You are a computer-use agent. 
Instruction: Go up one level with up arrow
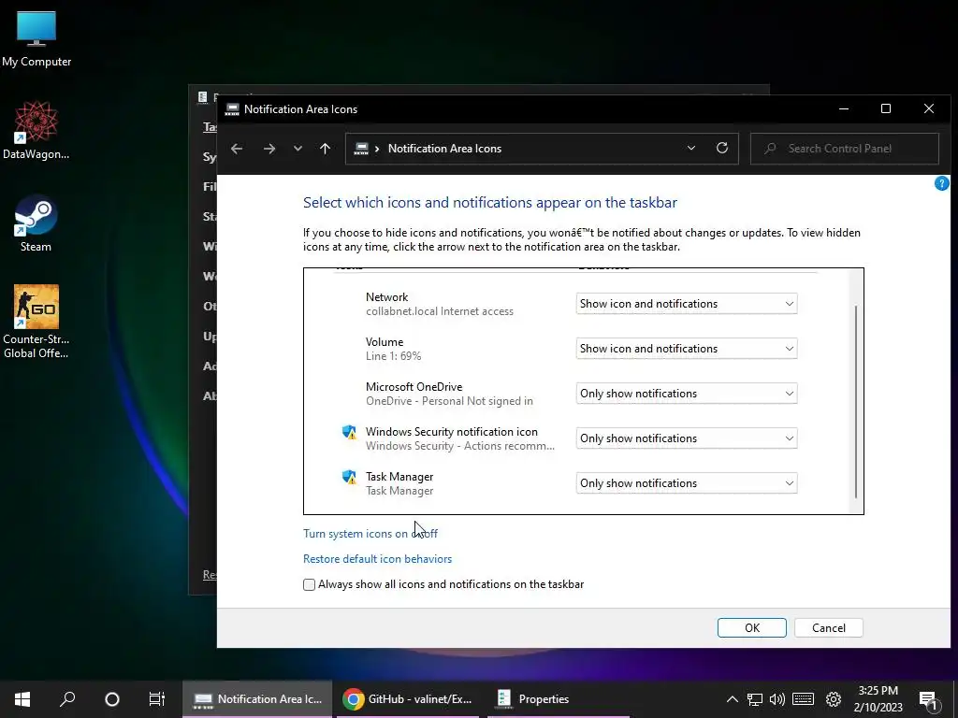325,149
